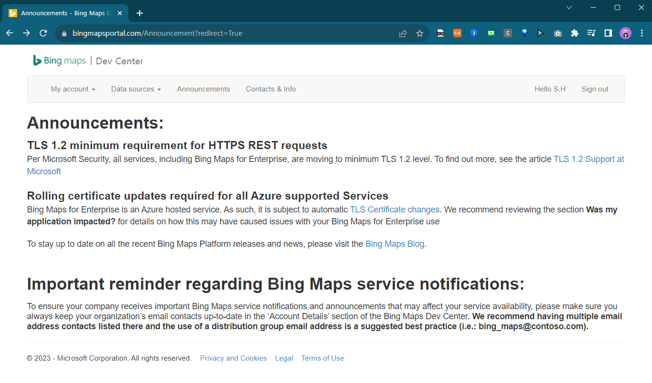The height and width of the screenshot is (383, 652).
Task: Click the padlock site info icon
Action: [64, 33]
